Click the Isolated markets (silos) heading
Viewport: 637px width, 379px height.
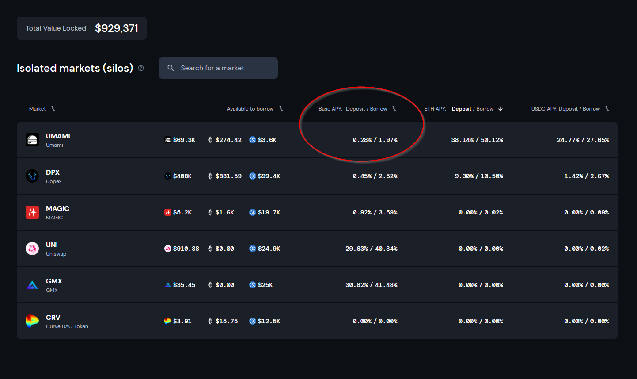[75, 68]
